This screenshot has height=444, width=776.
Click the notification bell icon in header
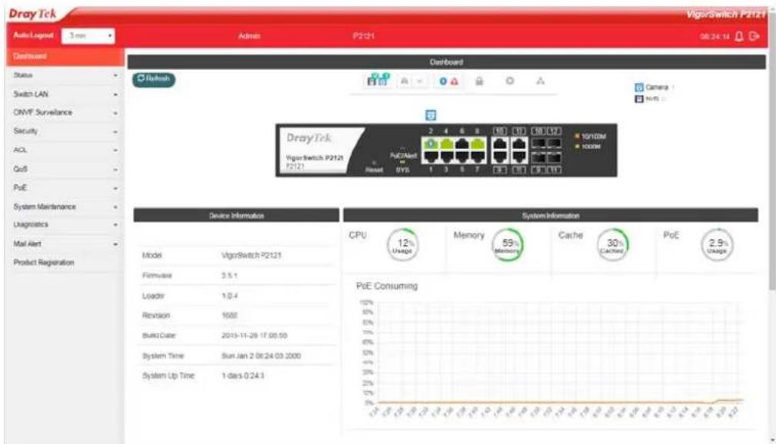[739, 36]
